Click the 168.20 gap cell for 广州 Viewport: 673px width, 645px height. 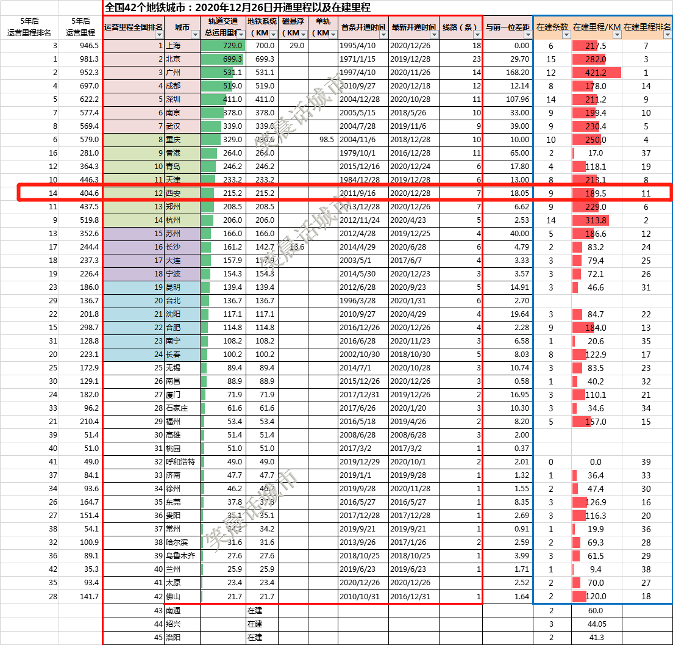point(508,73)
